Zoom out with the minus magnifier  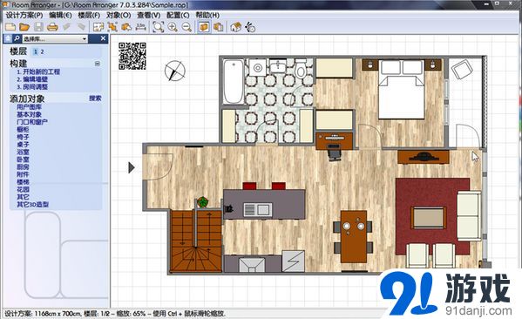pos(186,27)
